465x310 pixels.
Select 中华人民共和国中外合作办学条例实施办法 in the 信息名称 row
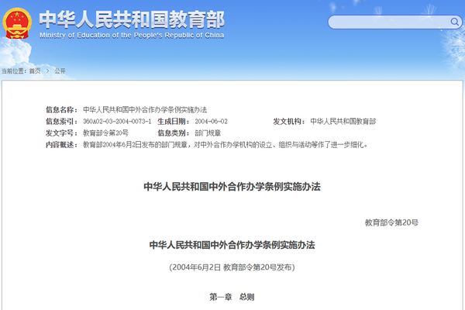(145, 109)
